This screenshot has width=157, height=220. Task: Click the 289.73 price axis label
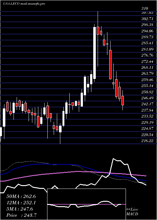[147, 37]
